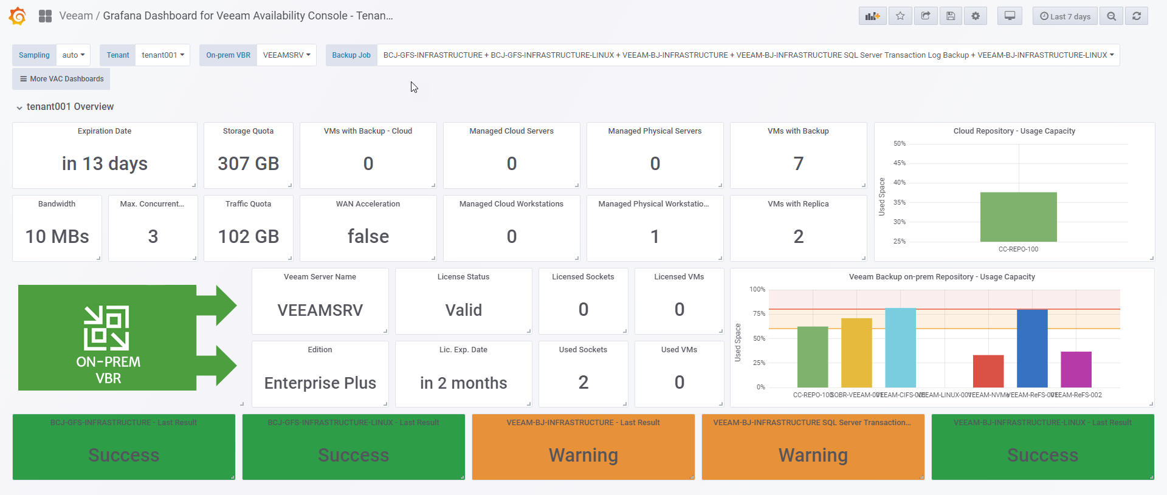Refresh the dashboard
The height and width of the screenshot is (495, 1167).
[1137, 16]
